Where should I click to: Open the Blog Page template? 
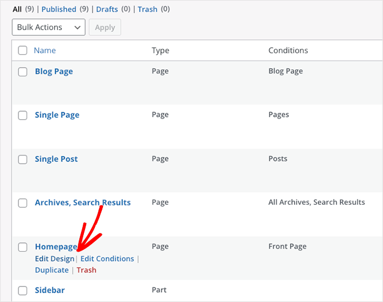54,71
